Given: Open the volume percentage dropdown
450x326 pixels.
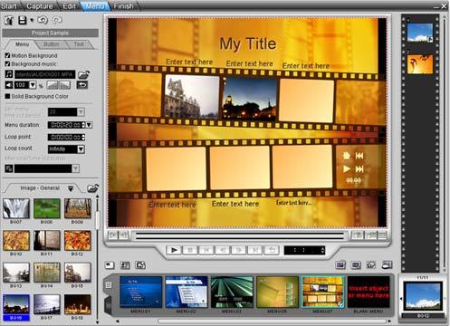Looking at the screenshot, I should tap(33, 85).
